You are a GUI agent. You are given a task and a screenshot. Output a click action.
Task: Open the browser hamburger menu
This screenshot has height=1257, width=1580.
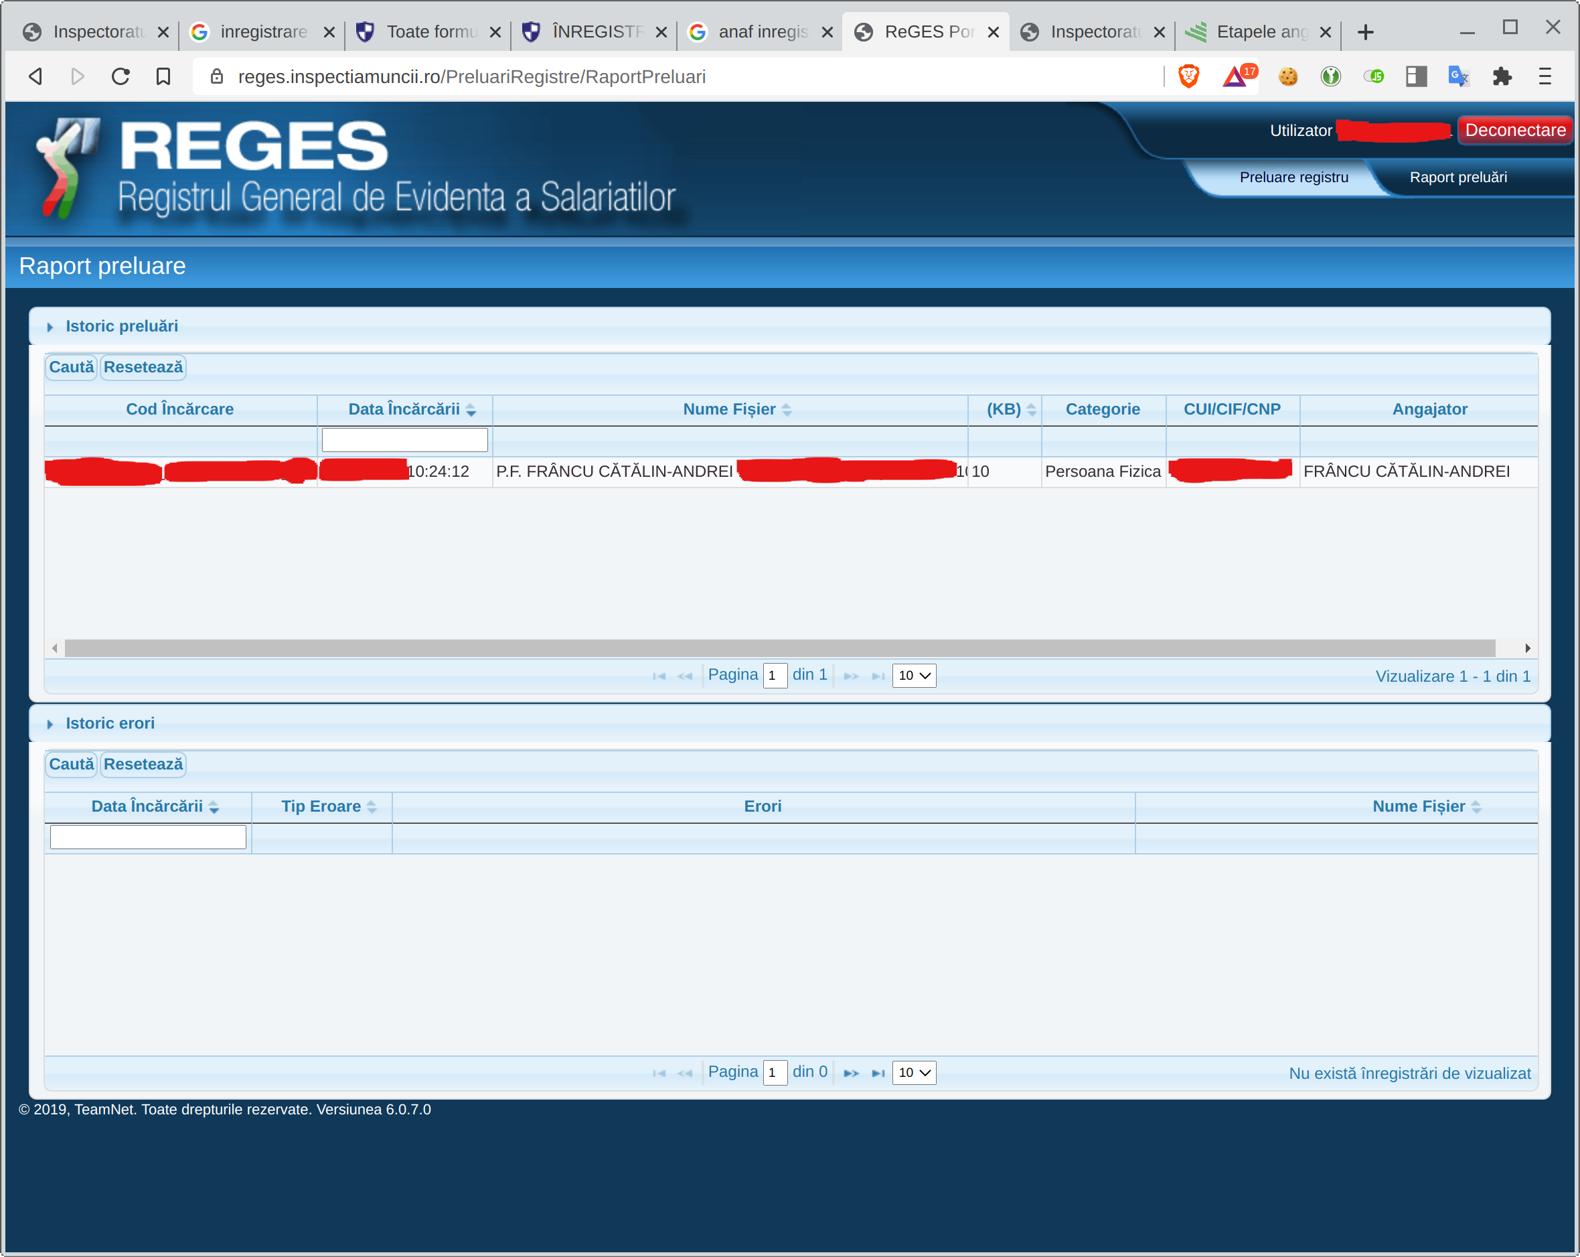coord(1545,76)
